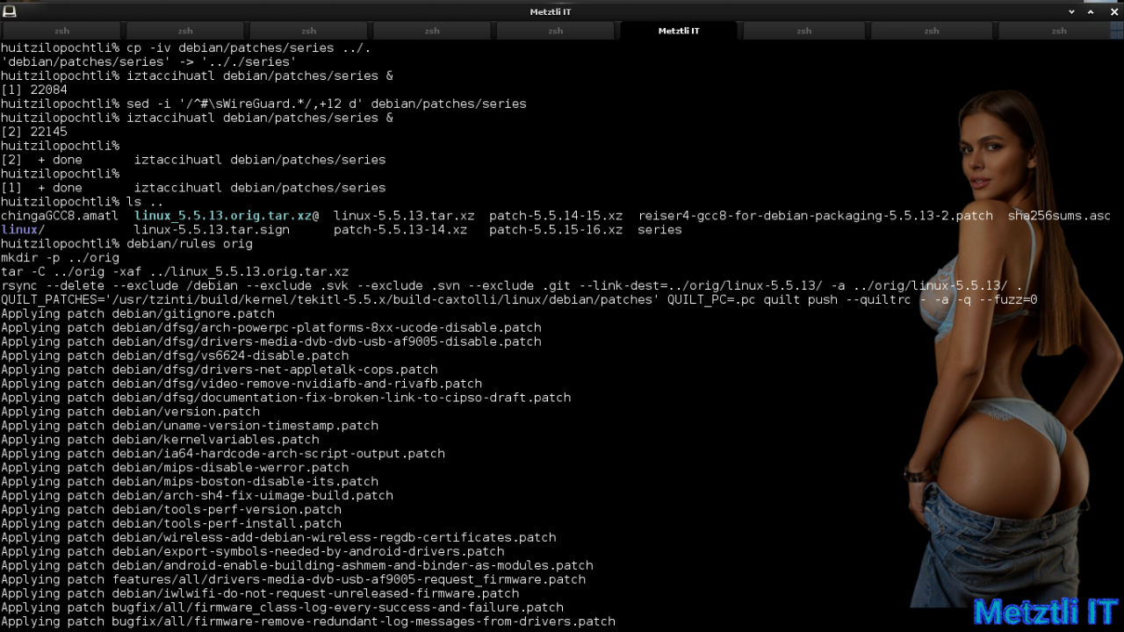
Task: Click the '[1] 22084' job line
Action: (34, 90)
